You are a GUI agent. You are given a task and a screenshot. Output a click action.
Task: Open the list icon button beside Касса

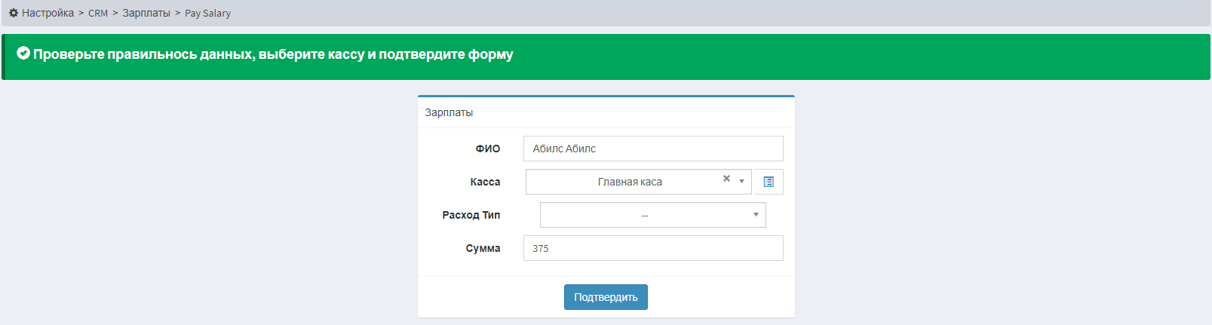click(769, 182)
